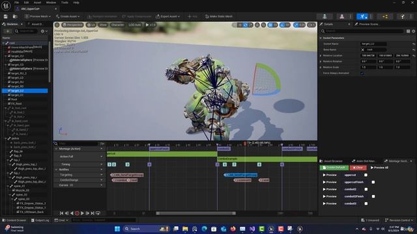The image size is (417, 234).
Task: Toggle the checkbox for uppercutFinish section
Action: pos(373,182)
